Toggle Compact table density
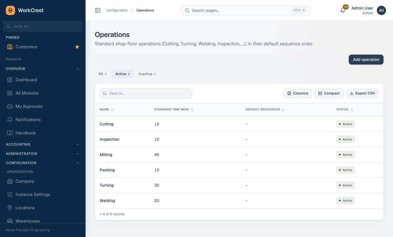 329,93
